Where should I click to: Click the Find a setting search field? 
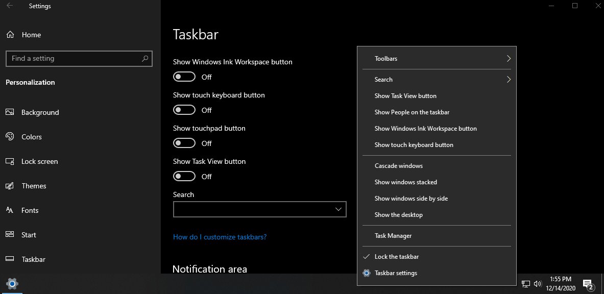[79, 59]
